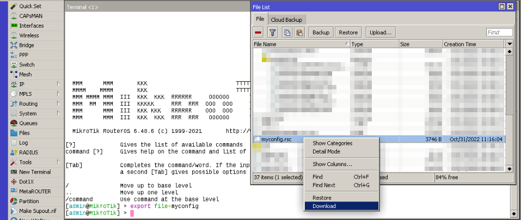
Task: Open the Queues sidebar icon
Action: 14,123
